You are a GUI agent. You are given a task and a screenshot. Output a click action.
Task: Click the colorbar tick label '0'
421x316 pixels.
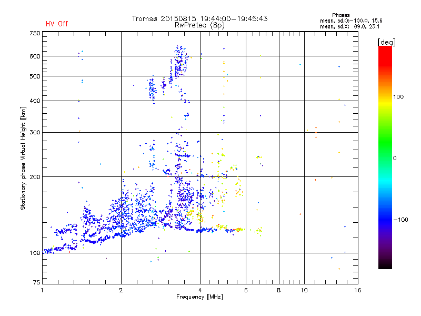coord(395,159)
